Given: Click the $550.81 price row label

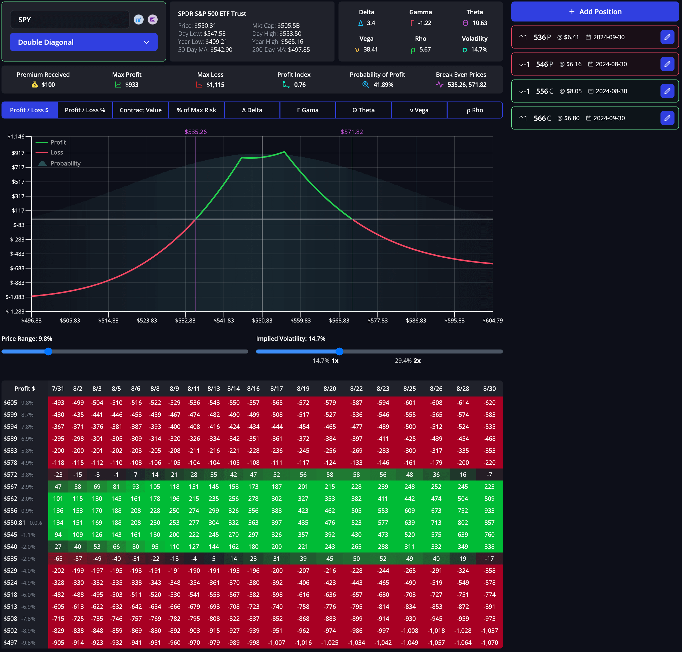Looking at the screenshot, I should coord(14,522).
